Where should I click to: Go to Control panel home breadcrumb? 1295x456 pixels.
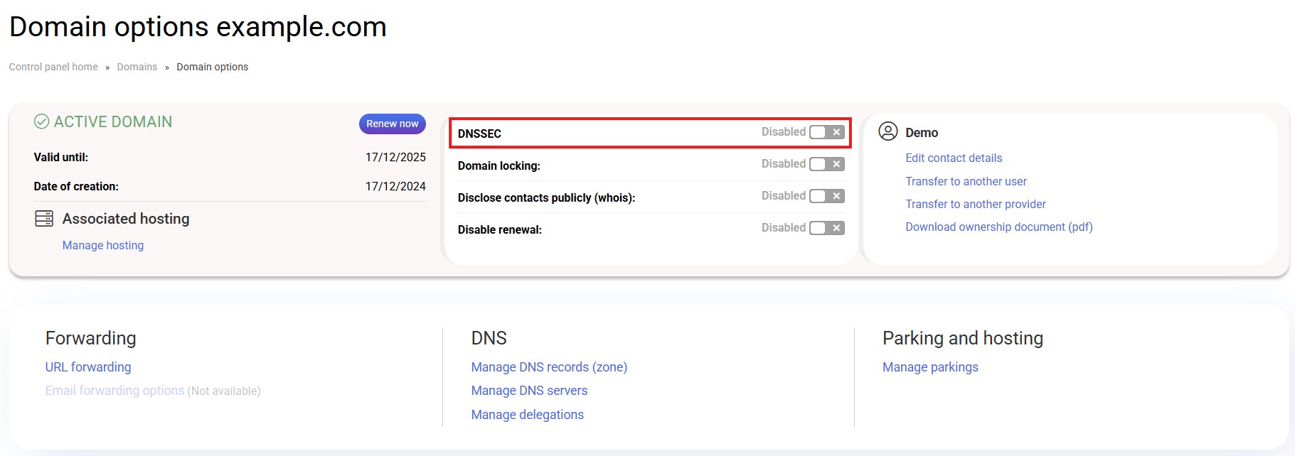coord(53,67)
